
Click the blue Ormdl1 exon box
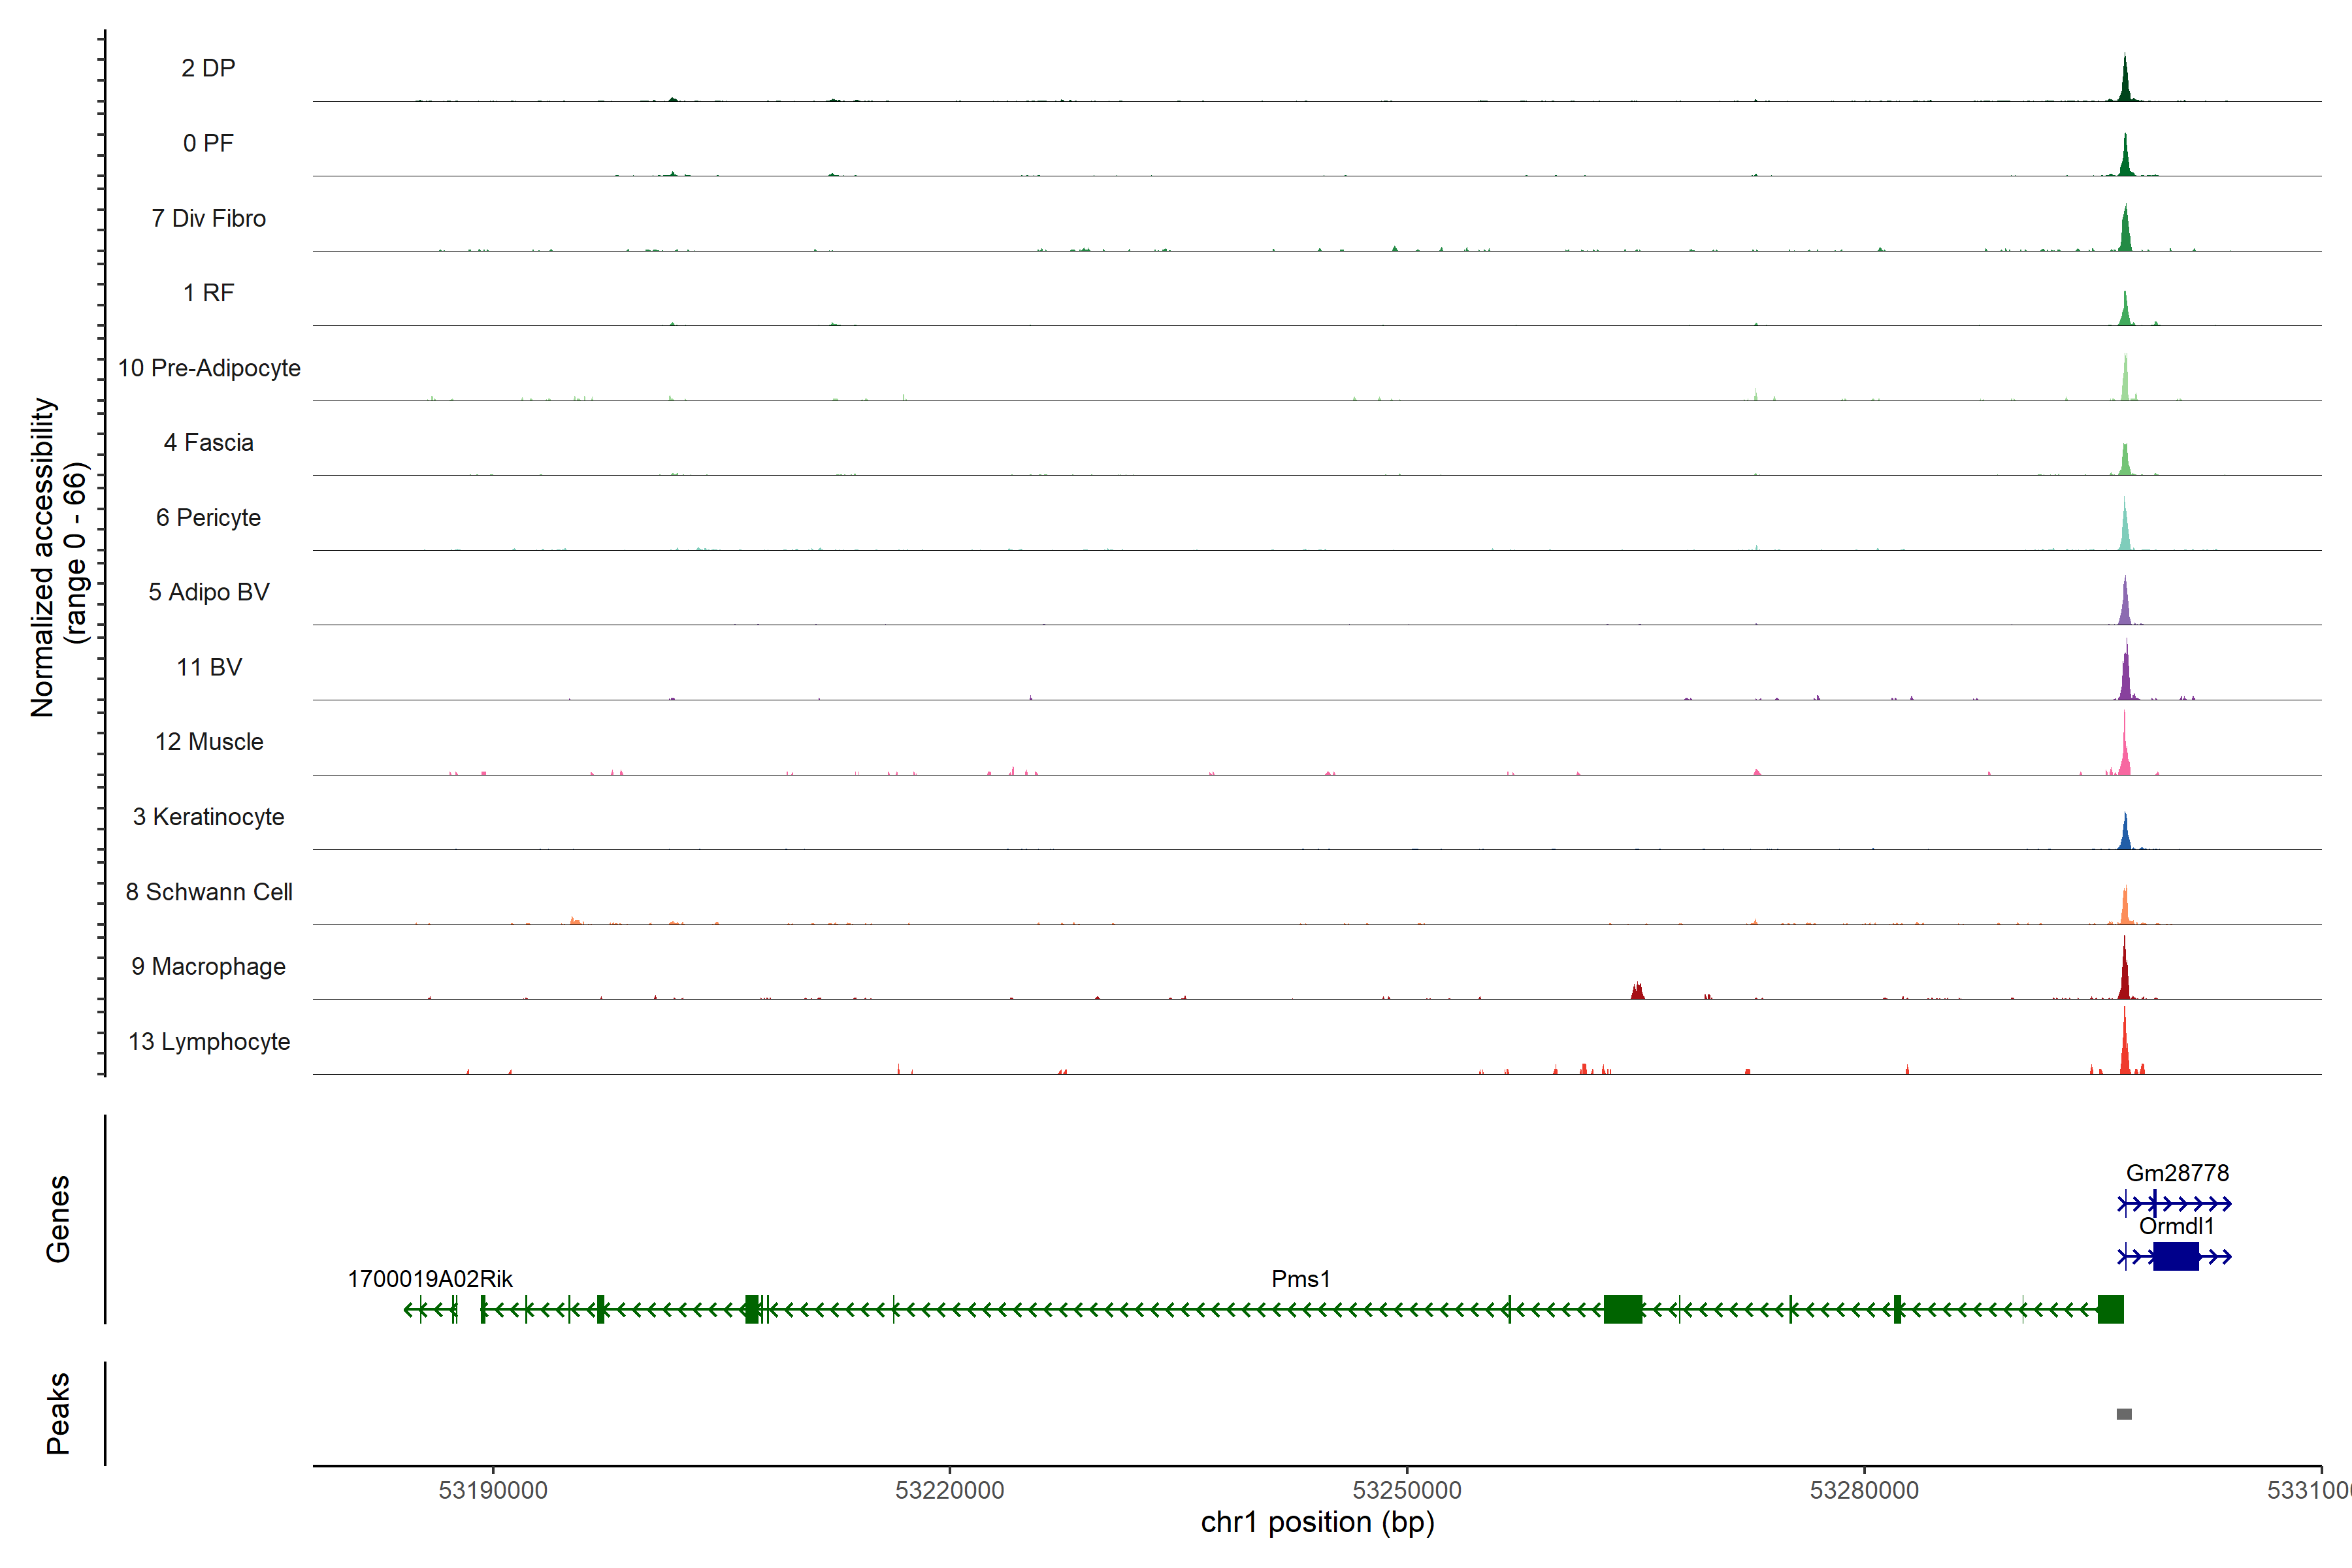click(2175, 1257)
